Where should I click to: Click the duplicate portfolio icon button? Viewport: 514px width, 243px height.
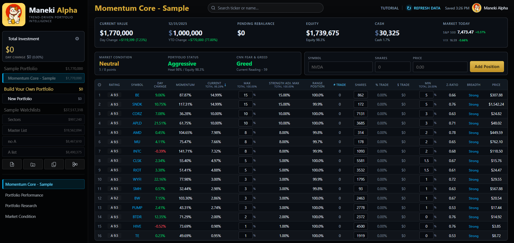(x=54, y=164)
